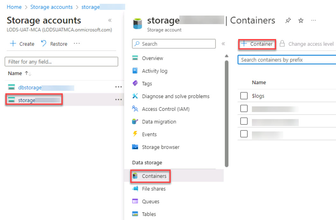The image size is (336, 220).
Task: Create a new Container
Action: 257,44
